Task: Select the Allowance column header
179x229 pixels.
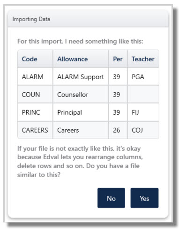Action: click(81, 59)
